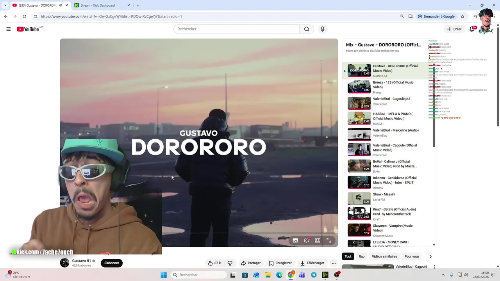Open the Windows Start menu

click(164, 275)
